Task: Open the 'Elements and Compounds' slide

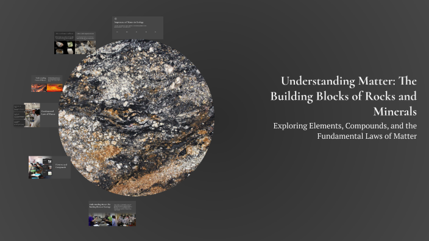Action: [49, 167]
